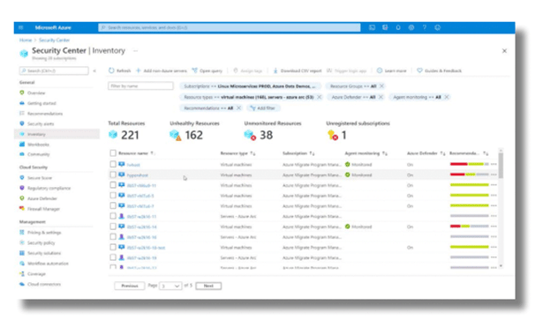Click Assign tags in toolbar
Viewport: 535px width, 320px height.
(248, 71)
